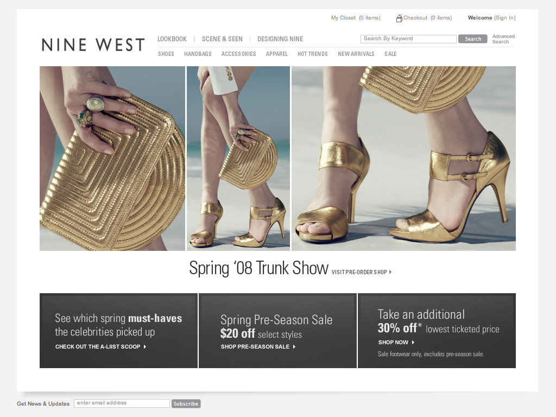The height and width of the screenshot is (417, 556).
Task: Open the Hot Trends page
Action: point(313,54)
